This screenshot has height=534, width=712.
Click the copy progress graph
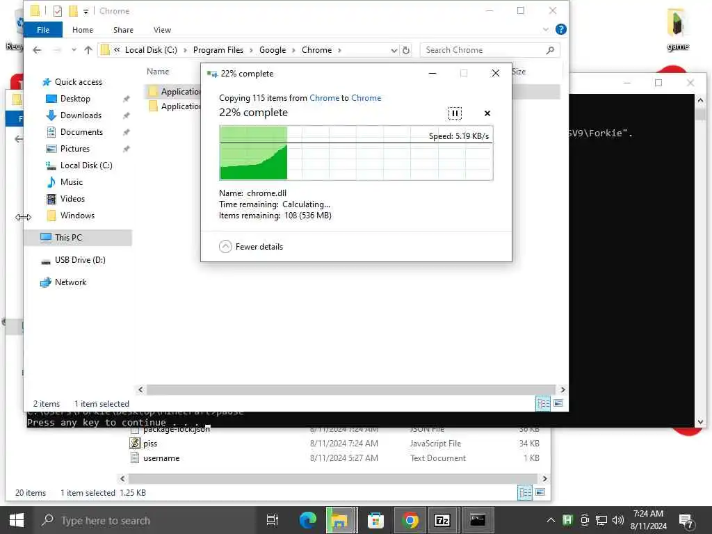point(356,153)
